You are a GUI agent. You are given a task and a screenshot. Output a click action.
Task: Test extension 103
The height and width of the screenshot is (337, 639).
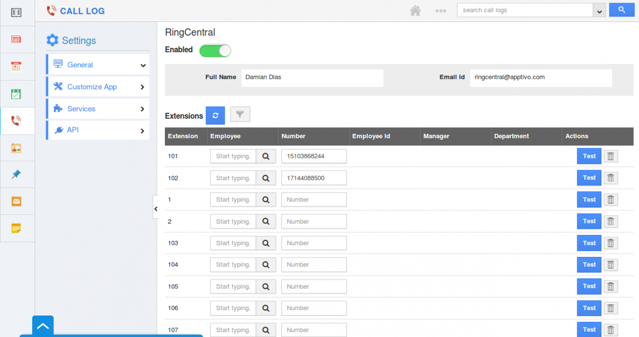(589, 243)
